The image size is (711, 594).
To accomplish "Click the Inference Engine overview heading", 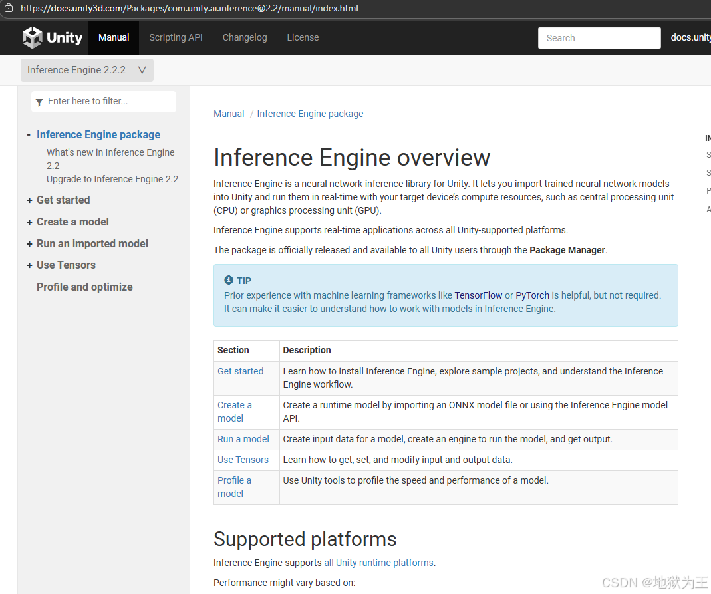I will pos(352,158).
